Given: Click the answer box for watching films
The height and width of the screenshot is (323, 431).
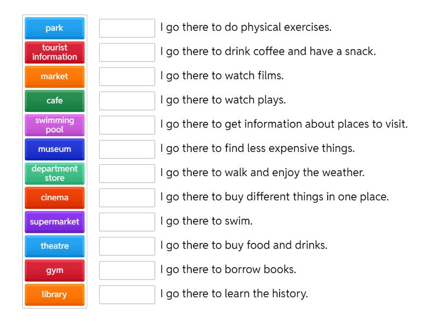Looking at the screenshot, I should point(126,76).
